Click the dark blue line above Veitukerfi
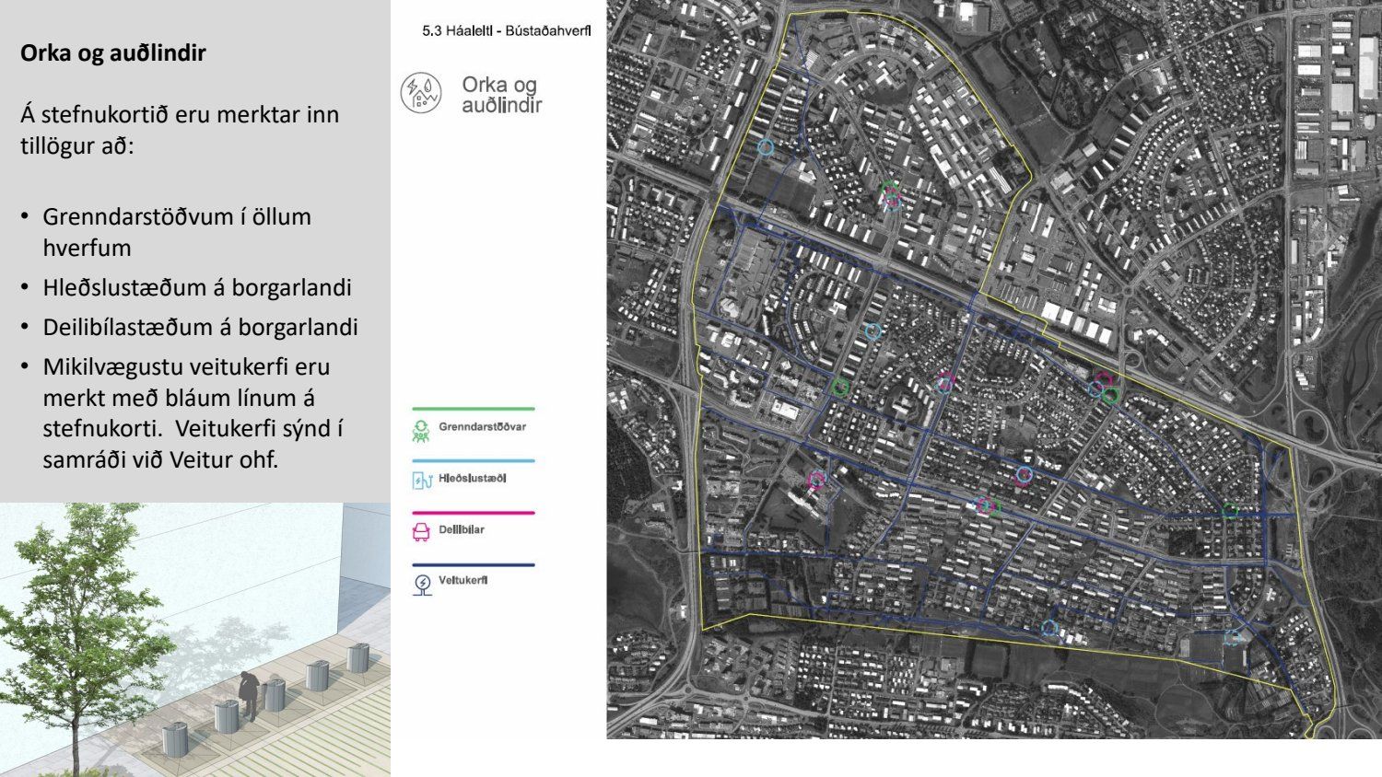The image size is (1382, 777). [x=473, y=564]
